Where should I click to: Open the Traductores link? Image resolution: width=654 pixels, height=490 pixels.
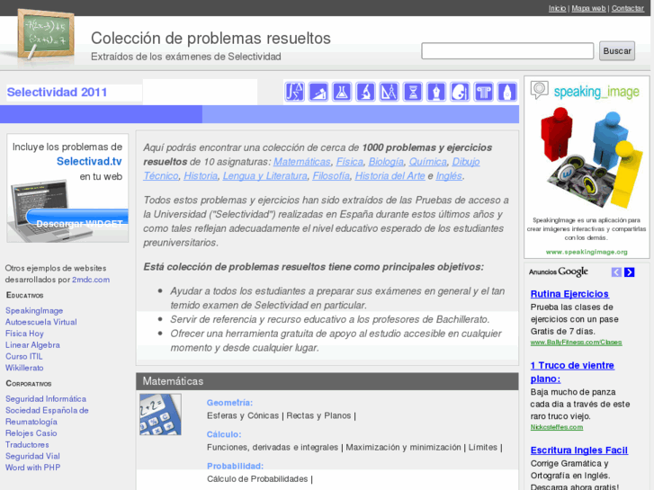(x=27, y=444)
